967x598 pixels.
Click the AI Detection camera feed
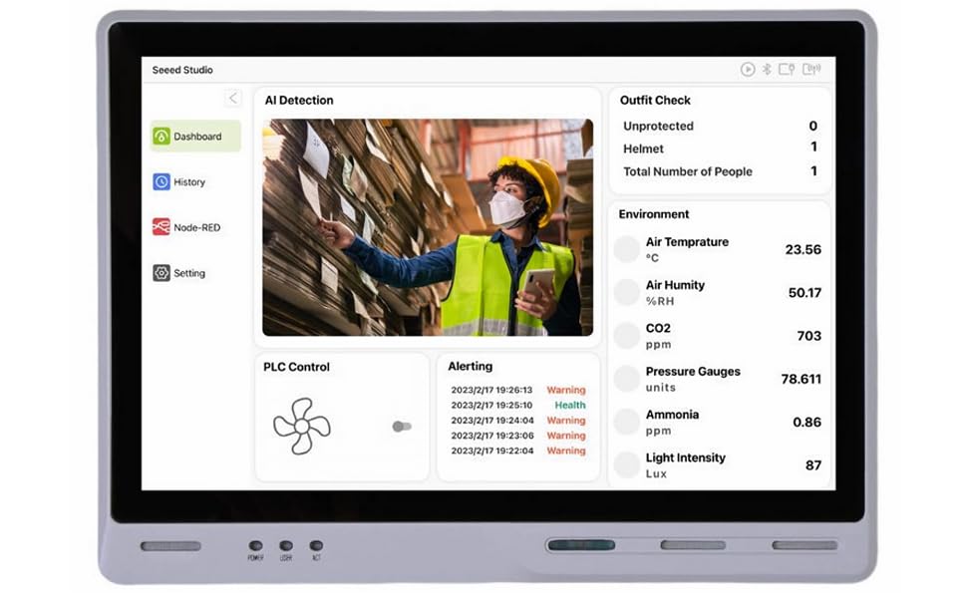coord(429,227)
